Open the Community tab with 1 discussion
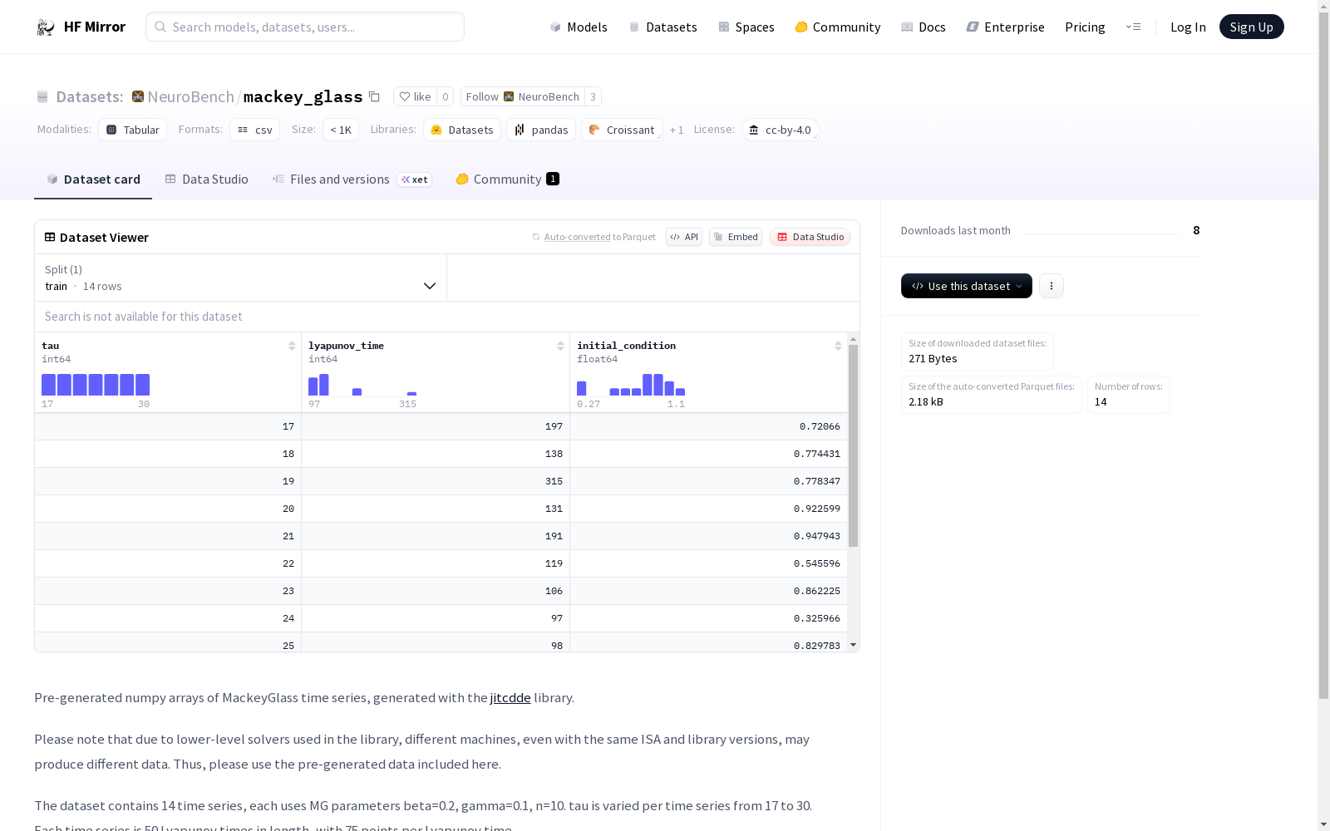 (507, 179)
